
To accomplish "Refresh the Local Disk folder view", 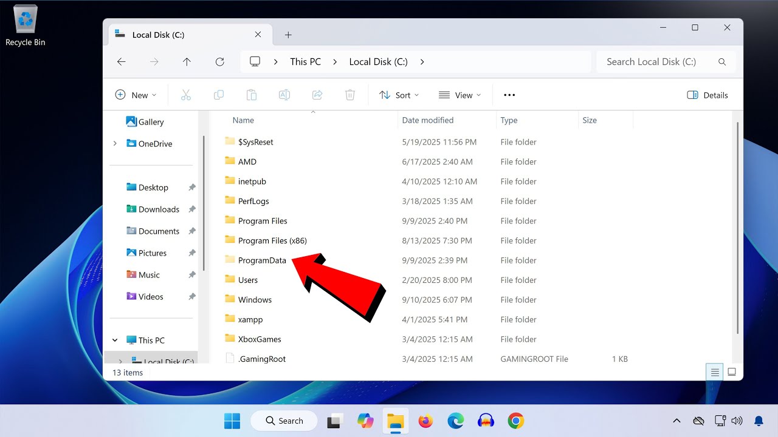I will tap(220, 62).
